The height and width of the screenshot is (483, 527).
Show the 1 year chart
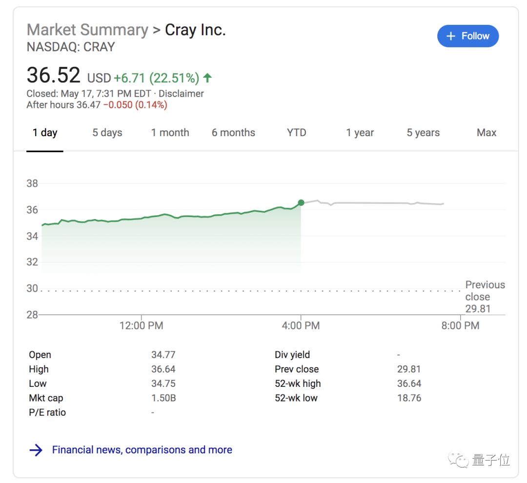(360, 133)
